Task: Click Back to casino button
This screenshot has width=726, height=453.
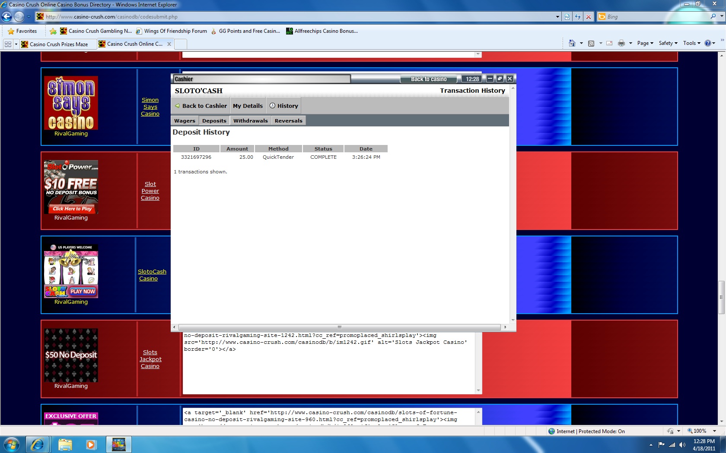Action: click(x=429, y=79)
